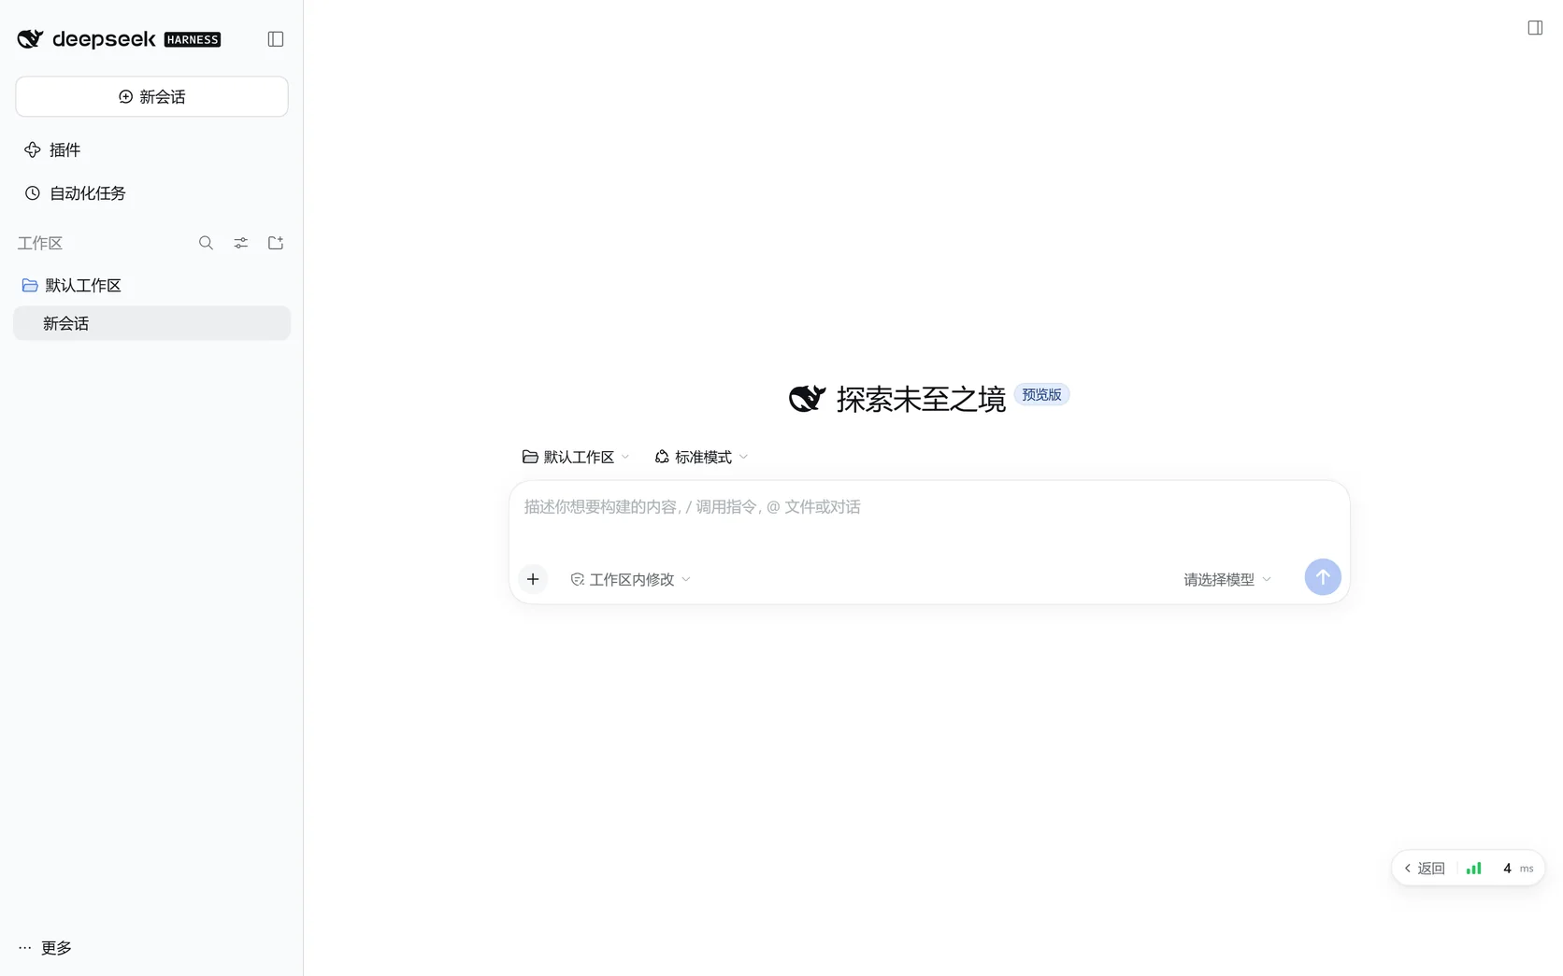Screen dimensions: 1563x976
Task: Open the 标准模式 mode dropdown
Action: click(x=701, y=457)
